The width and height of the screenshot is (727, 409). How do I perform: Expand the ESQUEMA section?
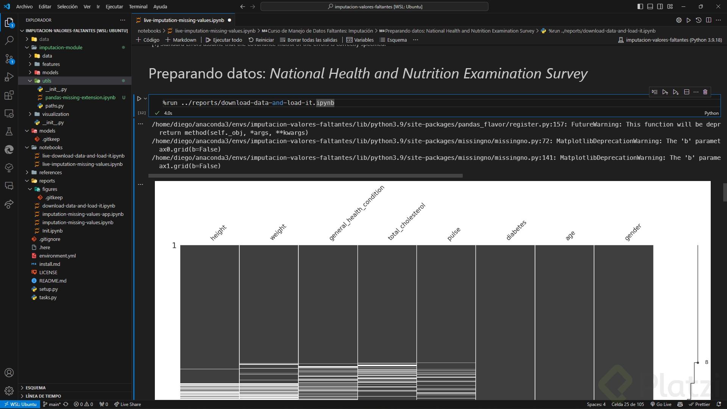[x=36, y=387]
